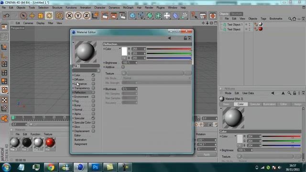Open Chrome from the taskbar

coord(51,167)
